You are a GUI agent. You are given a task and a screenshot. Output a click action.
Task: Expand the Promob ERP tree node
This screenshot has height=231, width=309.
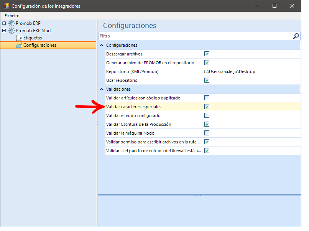point(4,23)
